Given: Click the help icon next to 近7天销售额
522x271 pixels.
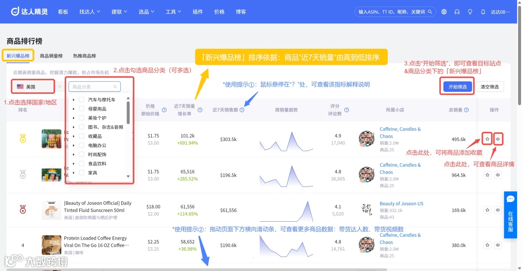Looking at the screenshot, I should click(x=242, y=110).
